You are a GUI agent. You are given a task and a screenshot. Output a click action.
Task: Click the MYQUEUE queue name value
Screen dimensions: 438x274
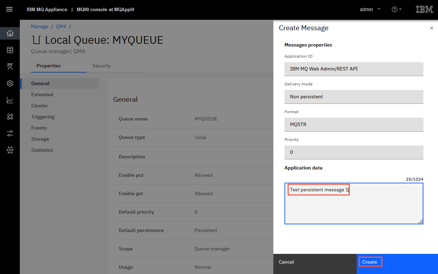206,119
